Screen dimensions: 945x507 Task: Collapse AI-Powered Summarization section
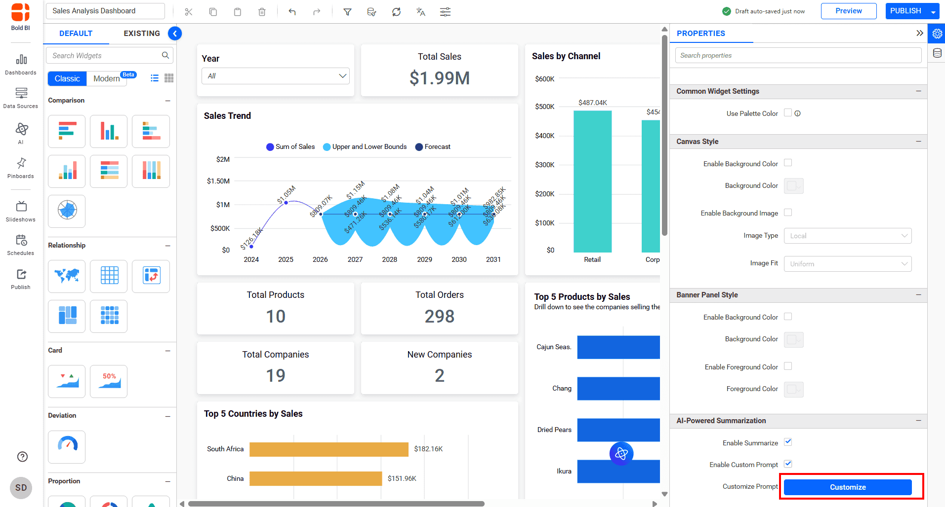click(918, 421)
